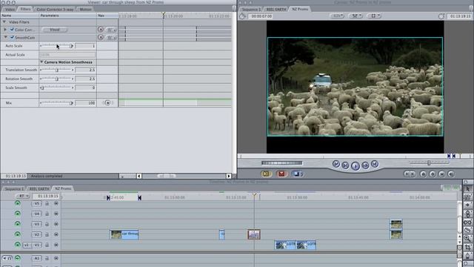Screen dimensions: 474x267
Task: Expand the Color Corrector filter parameters
Action: (x=5, y=30)
